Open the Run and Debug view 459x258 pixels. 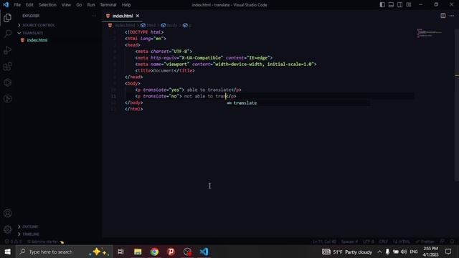tap(8, 50)
